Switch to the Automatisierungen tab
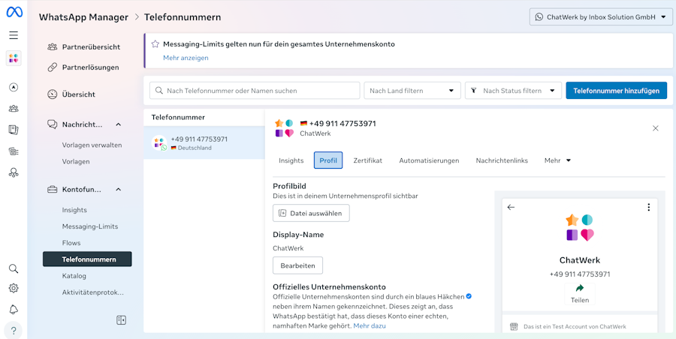676x339 pixels. click(x=429, y=160)
